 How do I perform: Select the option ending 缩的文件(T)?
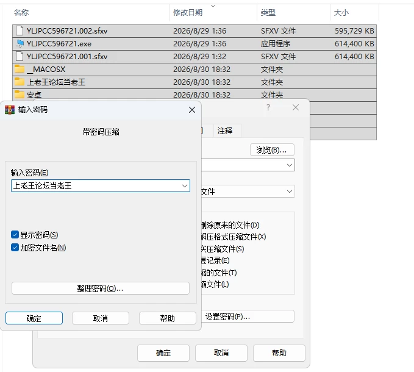pos(219,273)
